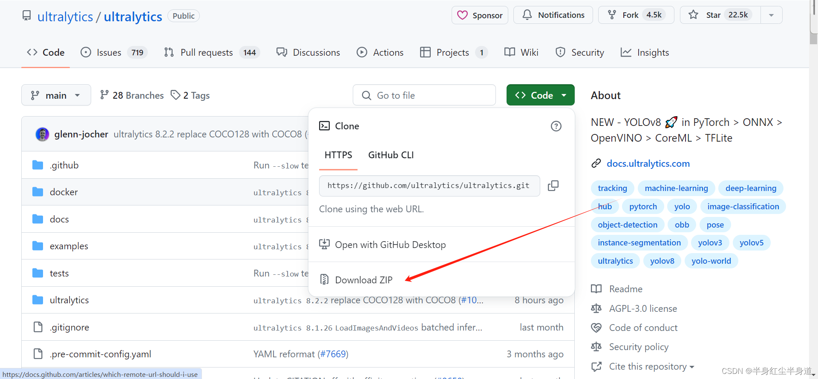The width and height of the screenshot is (818, 379).
Task: Expand the Star lists dropdown arrow
Action: click(771, 15)
